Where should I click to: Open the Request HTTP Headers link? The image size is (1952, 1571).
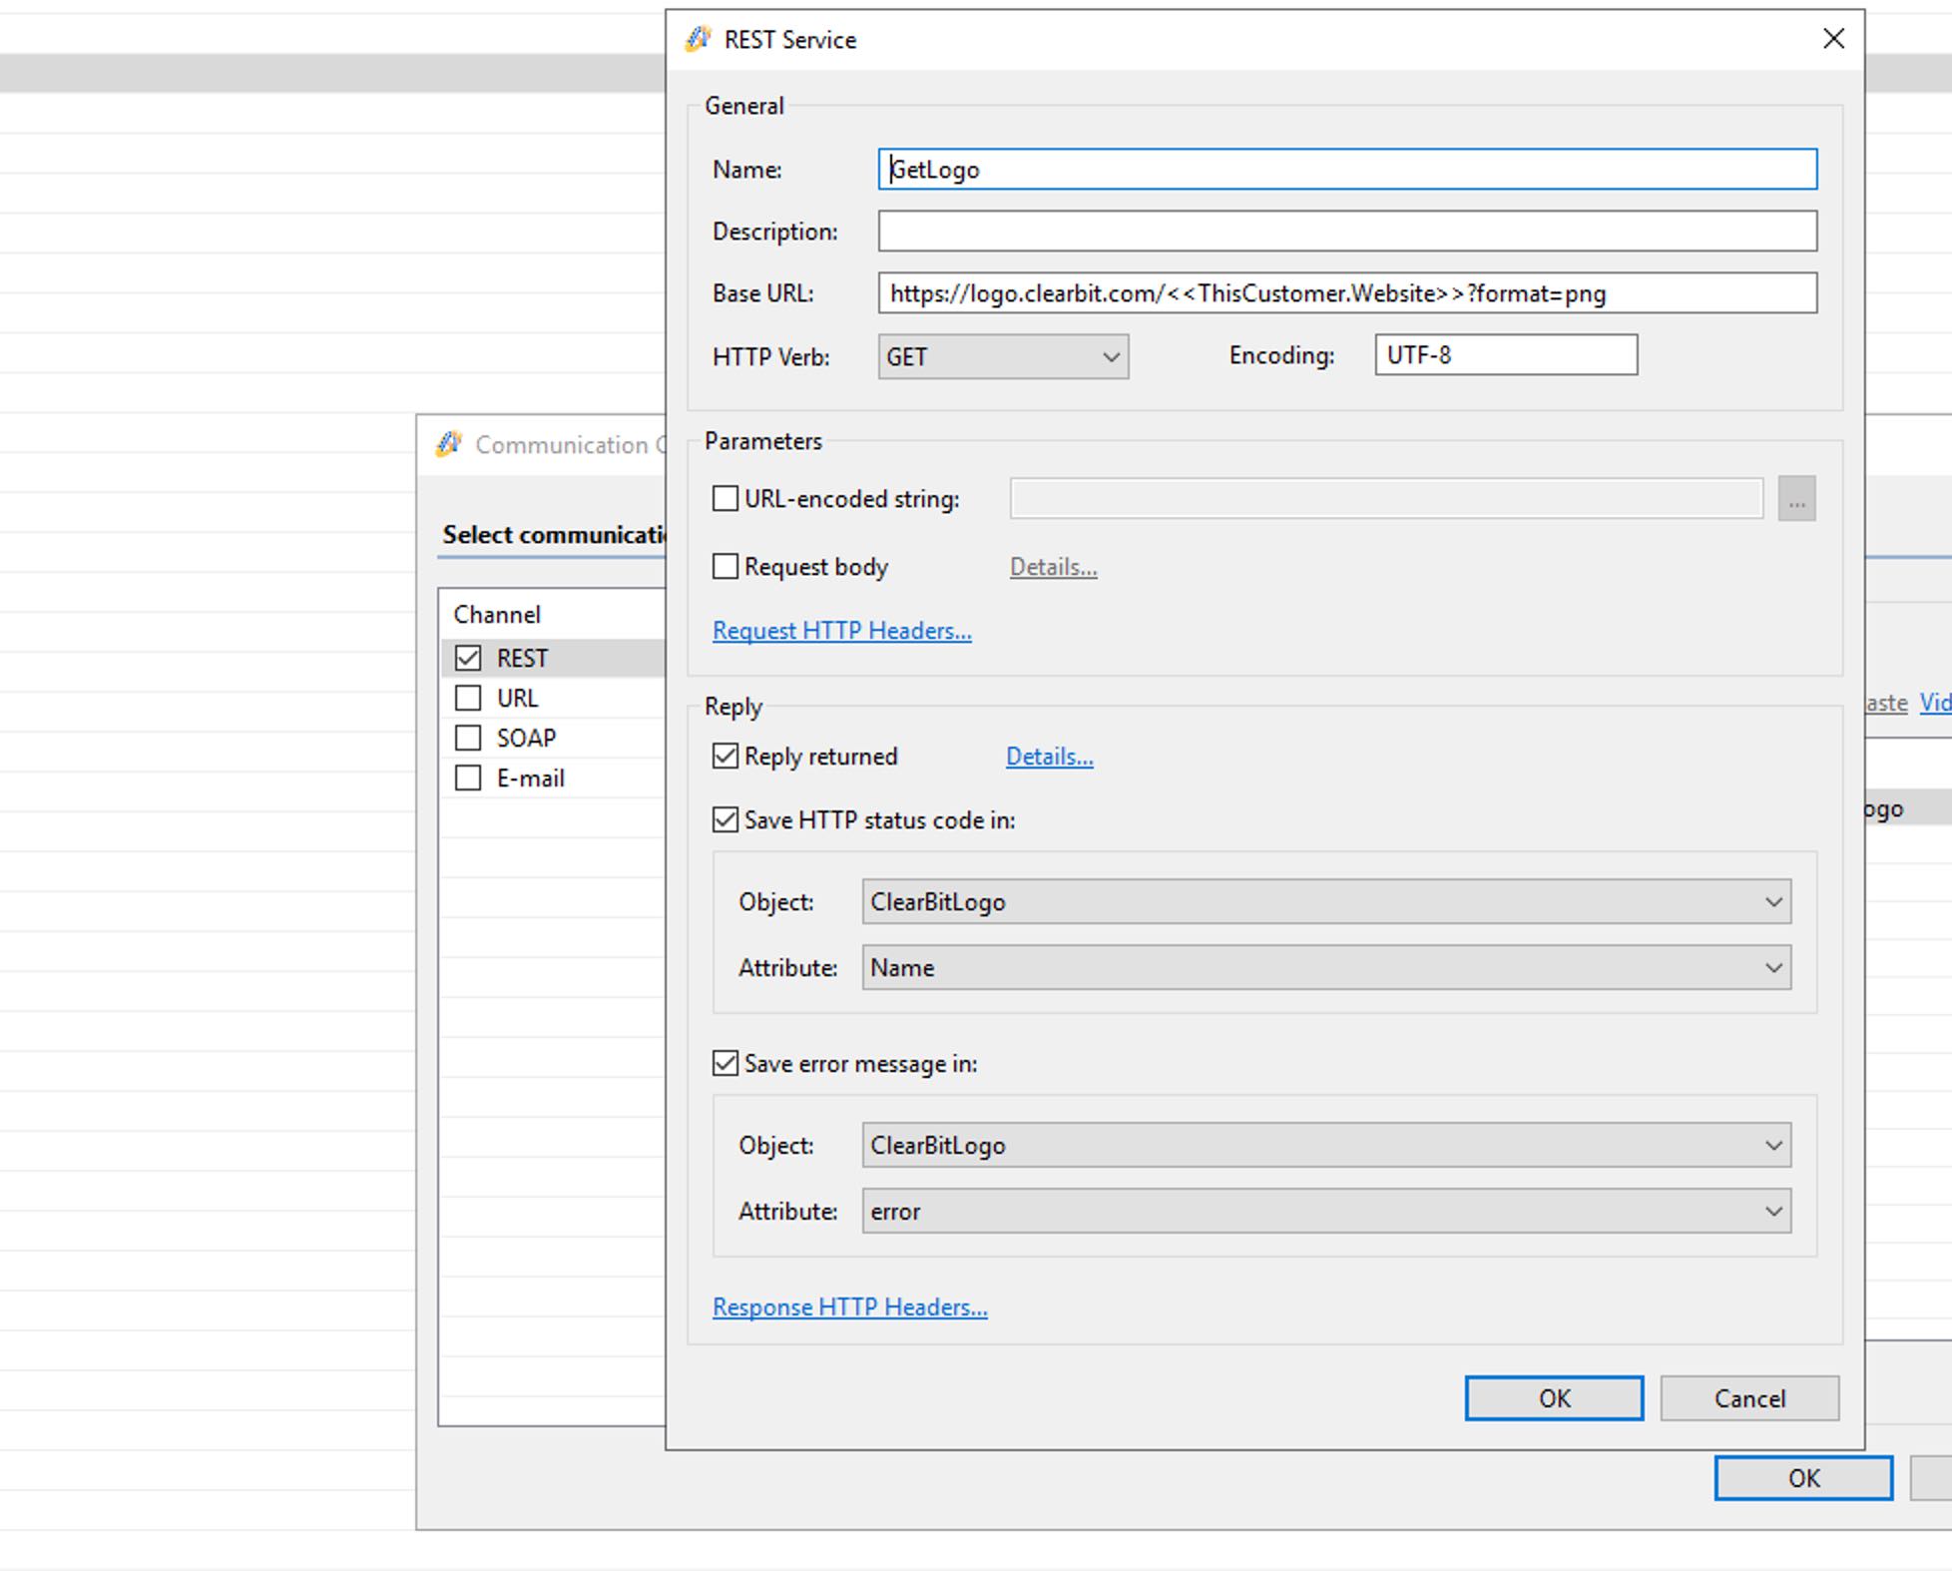click(841, 630)
